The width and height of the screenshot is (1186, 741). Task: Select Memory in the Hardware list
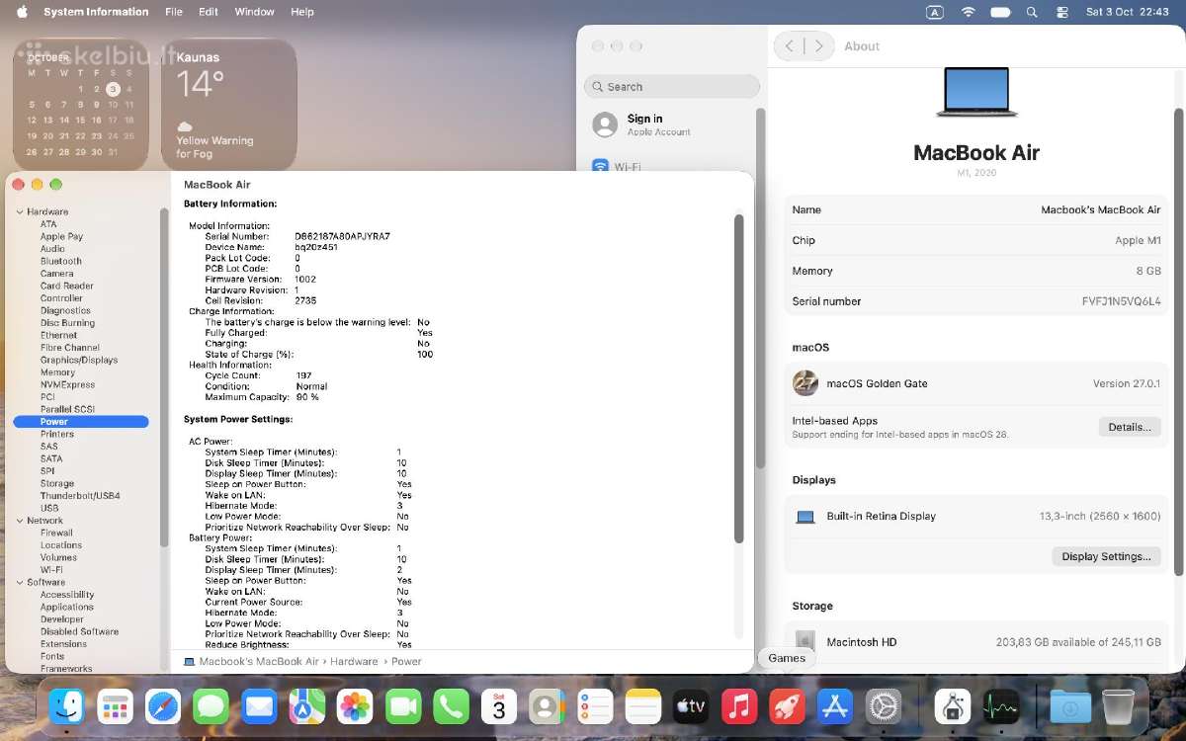coord(57,372)
